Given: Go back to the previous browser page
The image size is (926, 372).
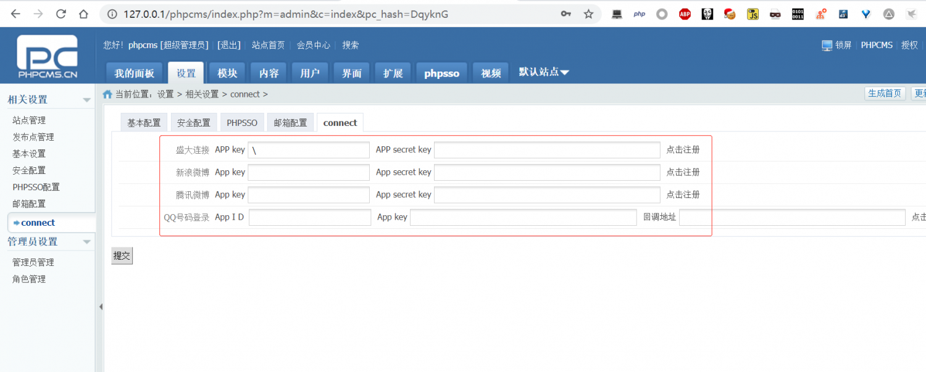Looking at the screenshot, I should click(x=15, y=14).
